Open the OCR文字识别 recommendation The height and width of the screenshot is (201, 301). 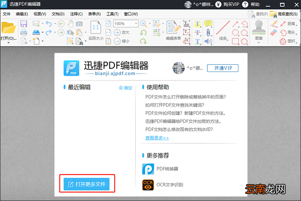[x=163, y=185]
